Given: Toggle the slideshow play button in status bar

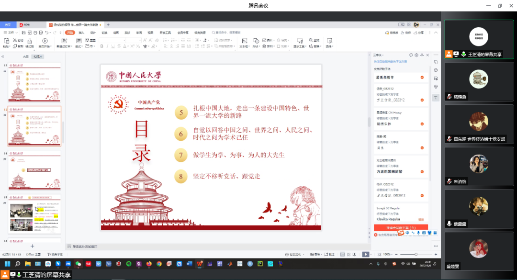Looking at the screenshot, I should tap(365, 254).
